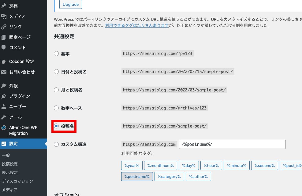
Task: Click the sliders icon for 設定
Action: click(4, 144)
